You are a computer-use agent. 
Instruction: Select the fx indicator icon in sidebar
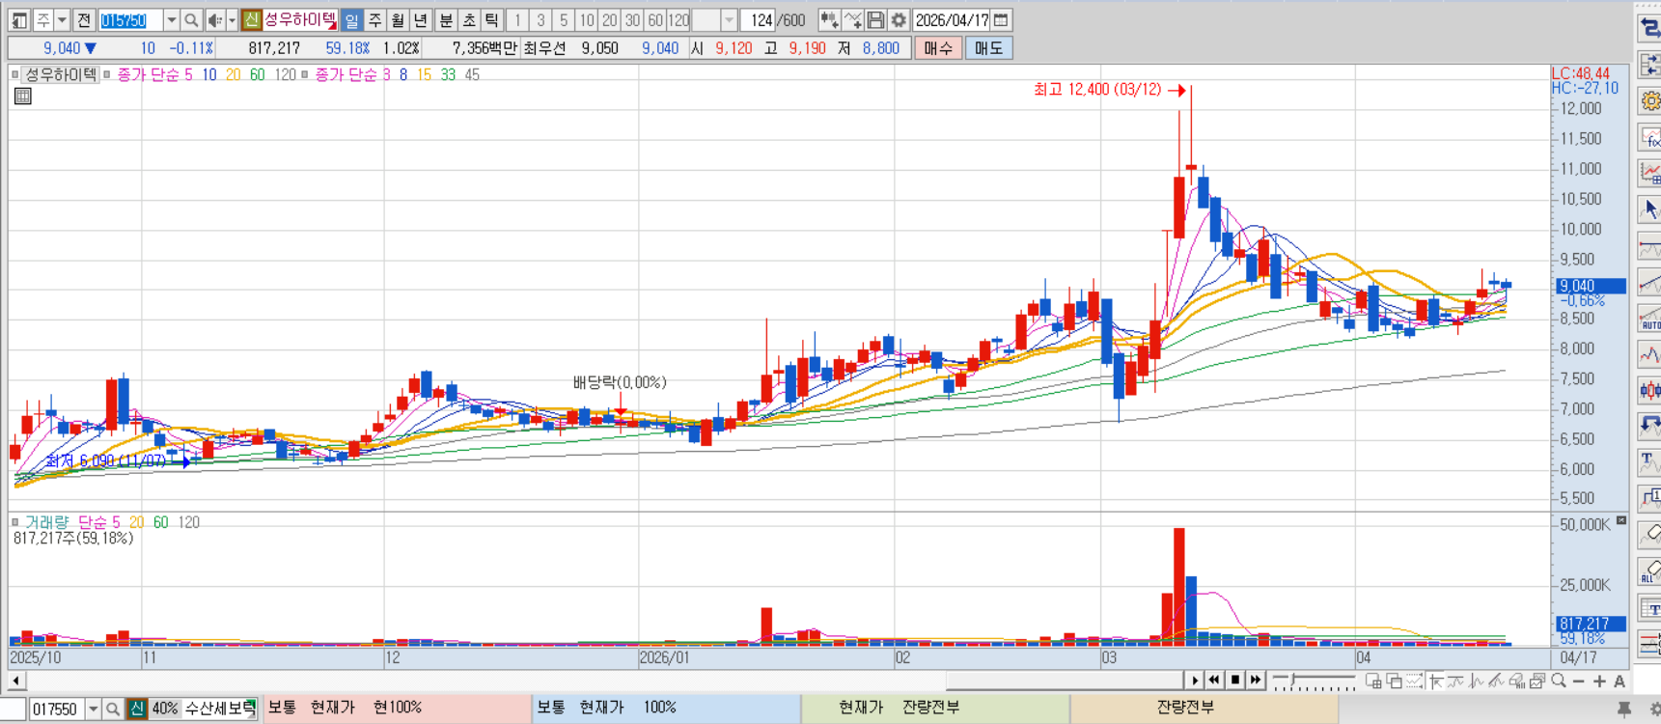pyautogui.click(x=1649, y=137)
